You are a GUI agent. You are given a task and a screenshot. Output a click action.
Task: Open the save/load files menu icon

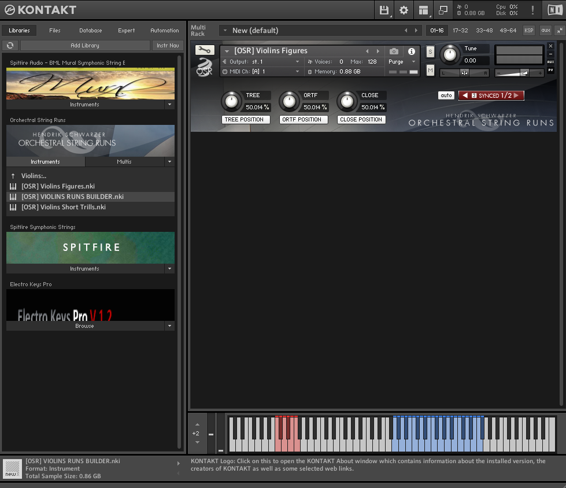click(384, 10)
